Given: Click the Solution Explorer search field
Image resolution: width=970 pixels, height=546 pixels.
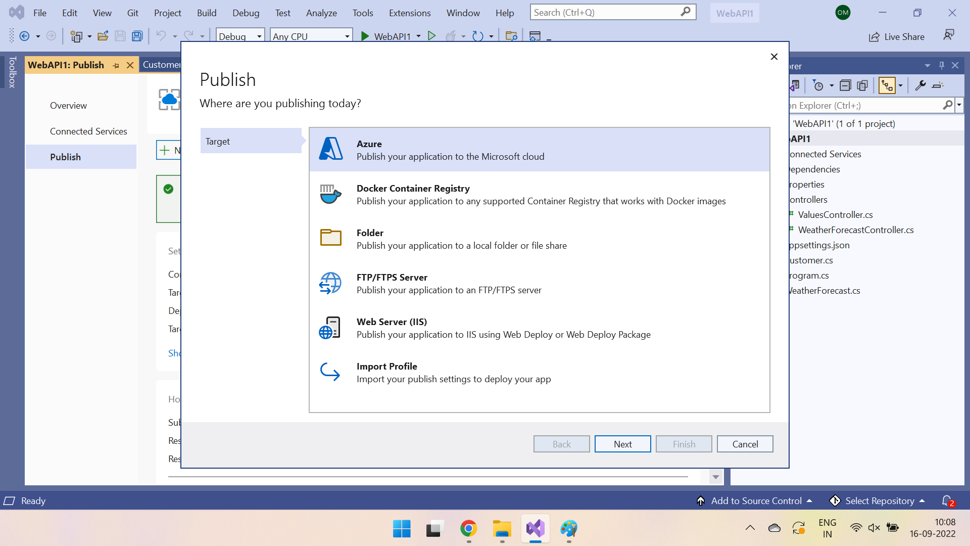Looking at the screenshot, I should 864,106.
